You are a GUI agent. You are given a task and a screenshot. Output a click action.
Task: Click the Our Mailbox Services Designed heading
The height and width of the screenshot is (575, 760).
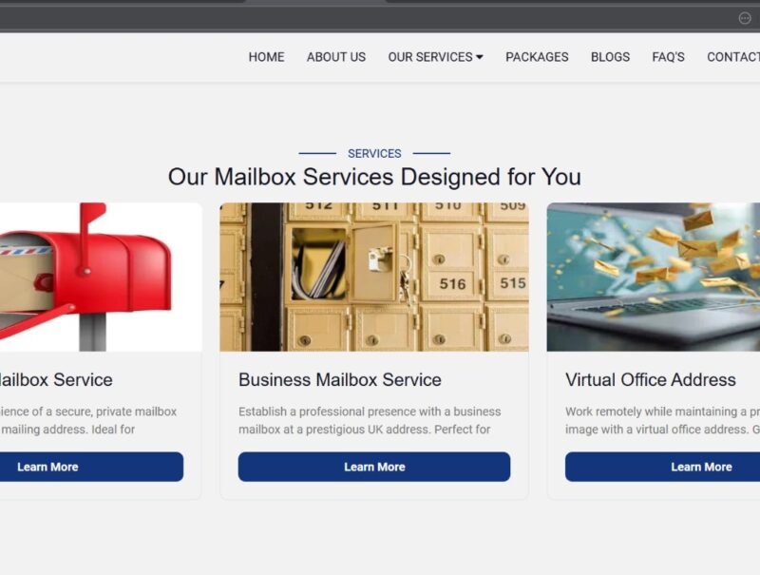(x=374, y=177)
